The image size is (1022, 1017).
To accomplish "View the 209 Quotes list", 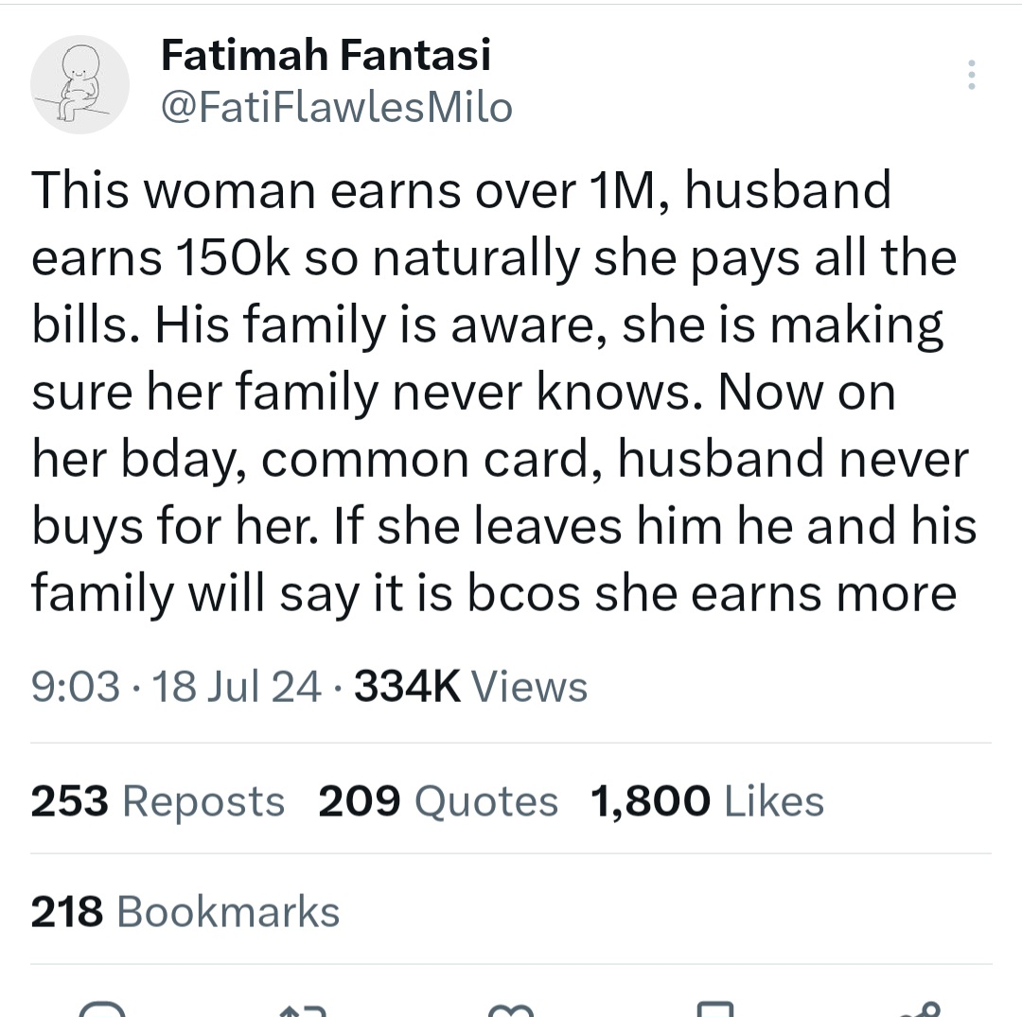I will click(438, 802).
